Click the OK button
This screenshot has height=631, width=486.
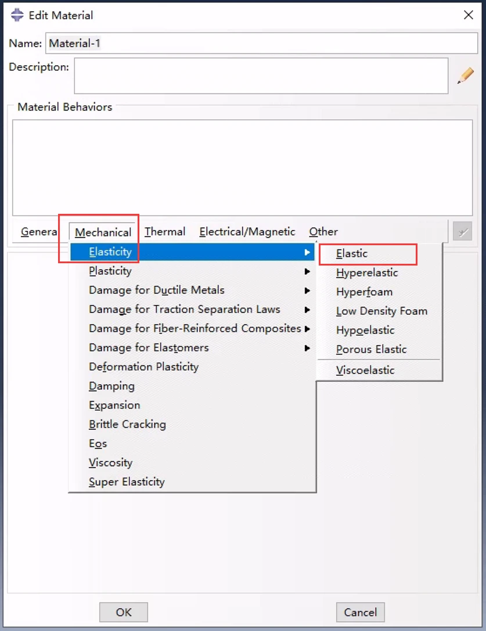click(124, 612)
